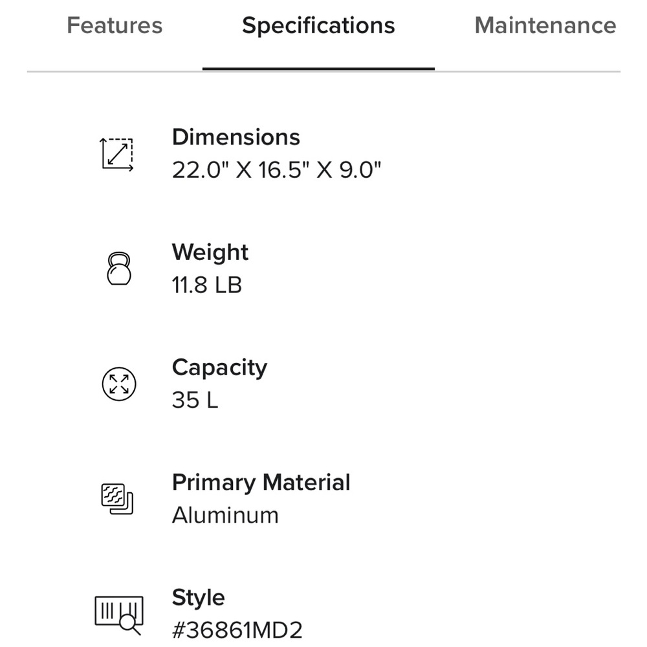Click the dimensions diagonal-arrow icon
Viewport: 647px width, 647px height.
tap(117, 154)
